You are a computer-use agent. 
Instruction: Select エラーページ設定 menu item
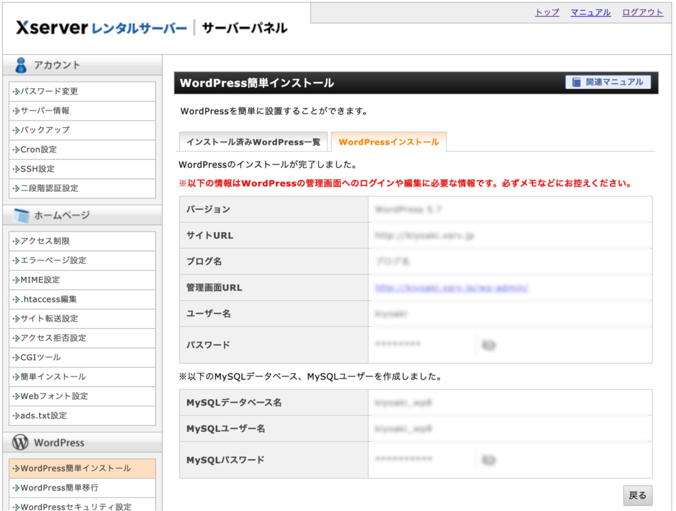pyautogui.click(x=82, y=260)
